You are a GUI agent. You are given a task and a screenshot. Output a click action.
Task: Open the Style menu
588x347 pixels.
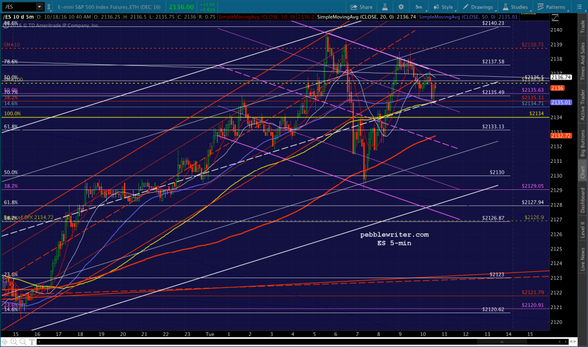click(x=443, y=7)
